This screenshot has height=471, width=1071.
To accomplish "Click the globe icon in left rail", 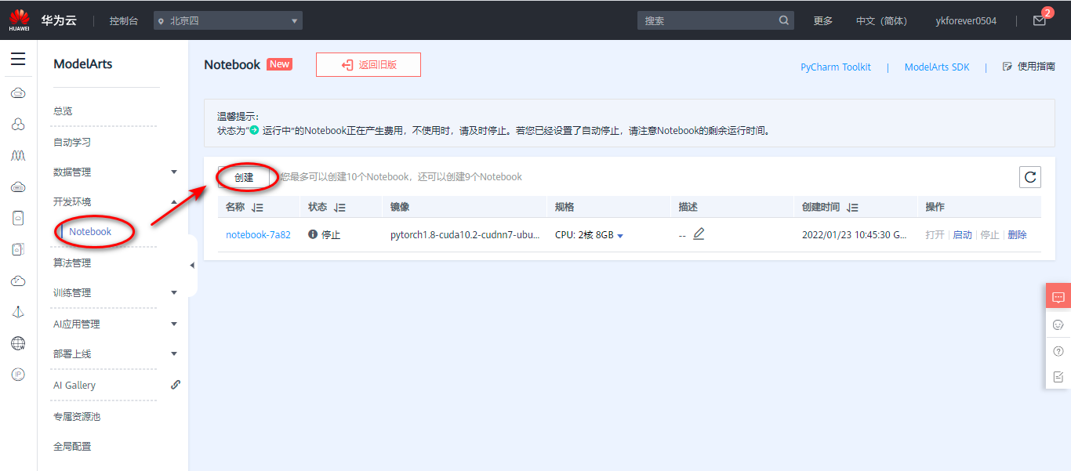I will tap(18, 343).
